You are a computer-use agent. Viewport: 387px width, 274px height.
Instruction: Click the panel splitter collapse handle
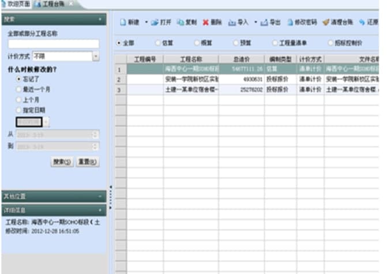pyautogui.click(x=111, y=197)
